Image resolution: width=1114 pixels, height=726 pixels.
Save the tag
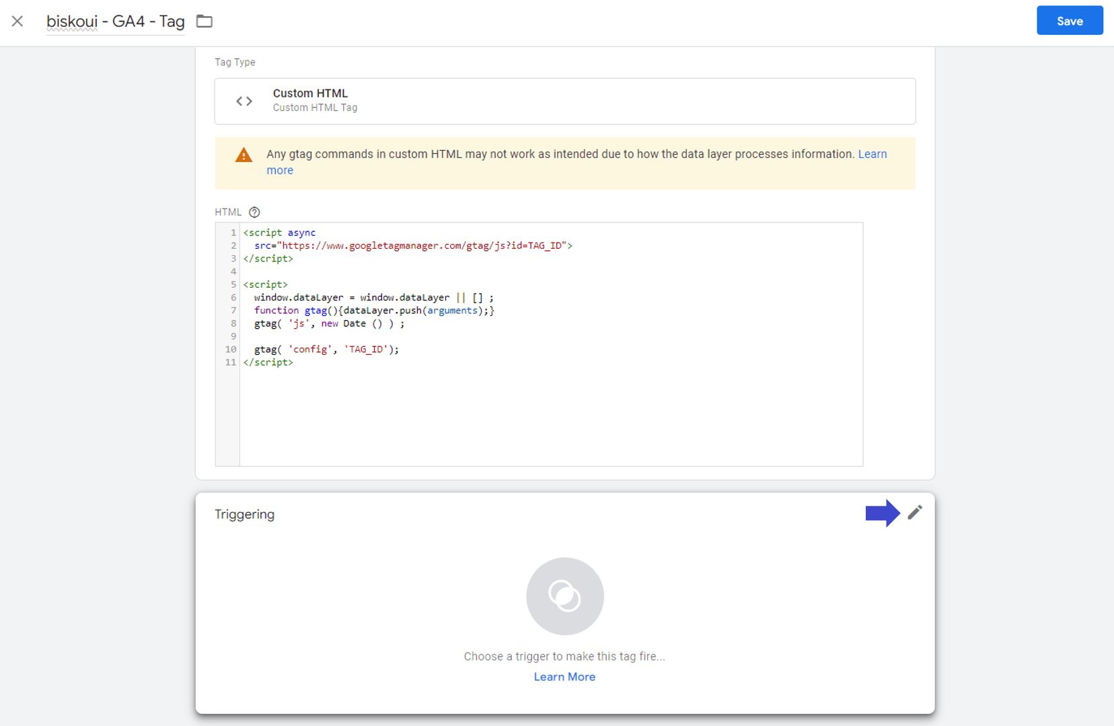pyautogui.click(x=1069, y=21)
